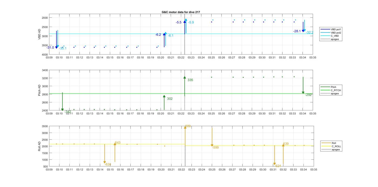Click the '-28.1' VBD data label
378x187 pixels.
297,31
